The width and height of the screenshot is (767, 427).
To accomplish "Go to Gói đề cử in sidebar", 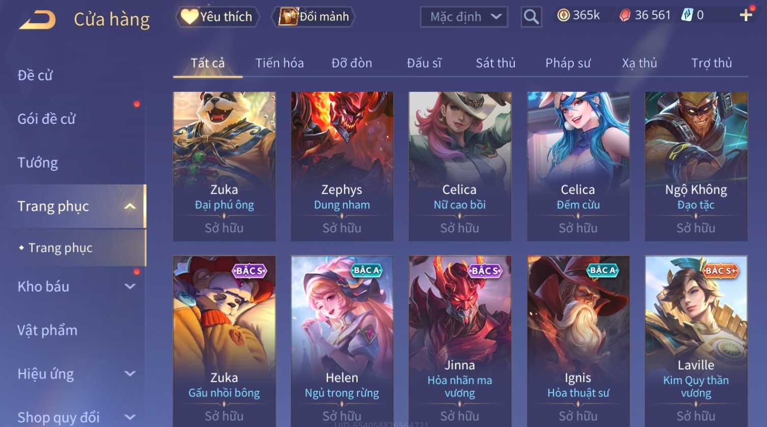I will click(x=46, y=119).
